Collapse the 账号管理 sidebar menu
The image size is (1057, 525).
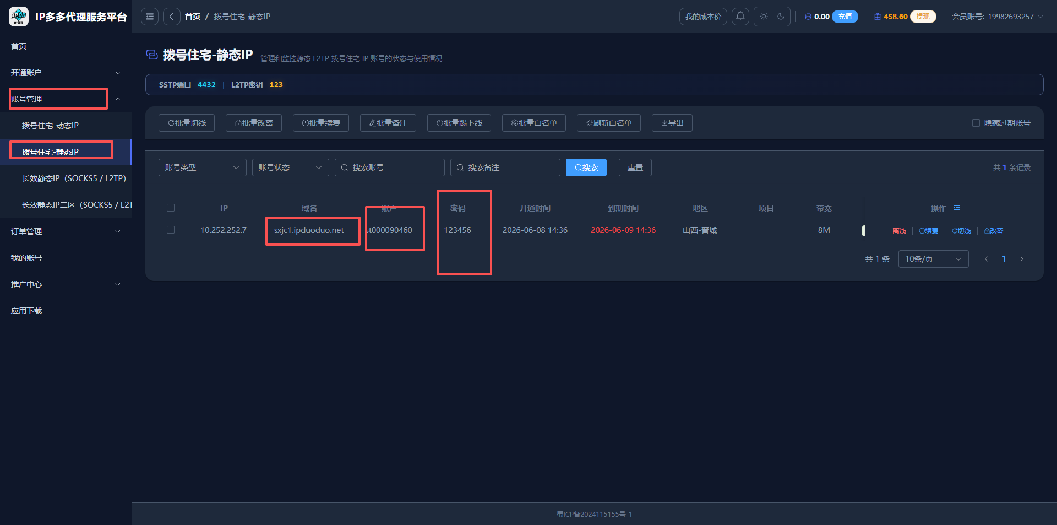coord(66,99)
